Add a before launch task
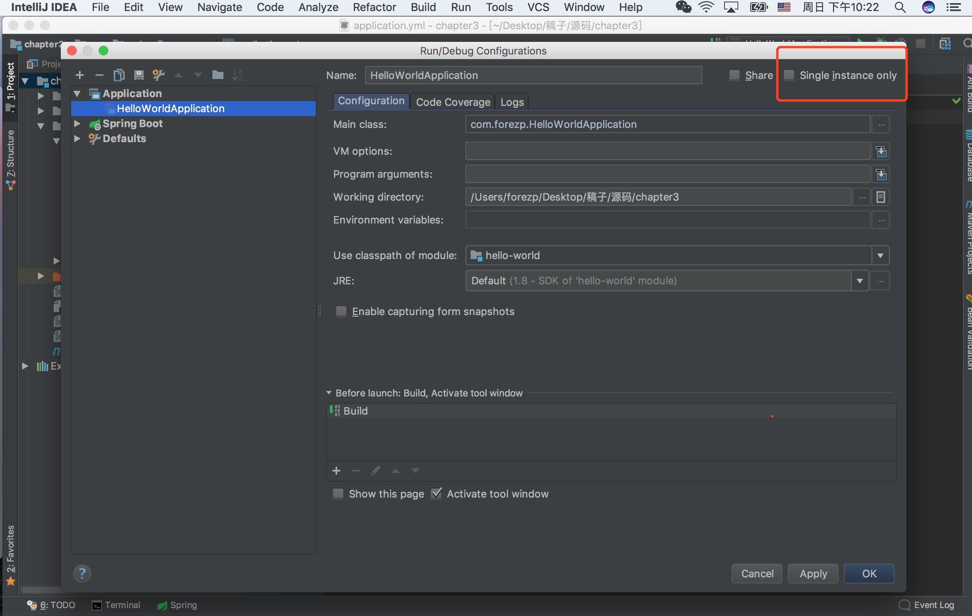 pyautogui.click(x=336, y=471)
